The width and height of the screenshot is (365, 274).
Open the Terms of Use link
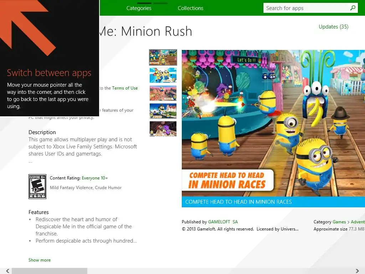point(125,88)
